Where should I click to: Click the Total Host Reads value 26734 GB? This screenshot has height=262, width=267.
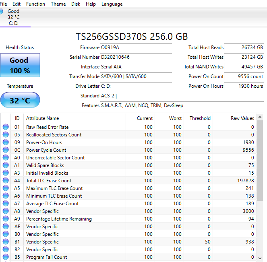pos(244,47)
